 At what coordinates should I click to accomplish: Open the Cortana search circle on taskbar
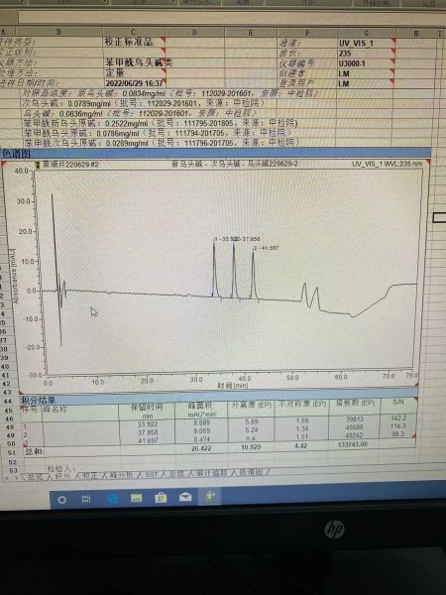[x=61, y=500]
